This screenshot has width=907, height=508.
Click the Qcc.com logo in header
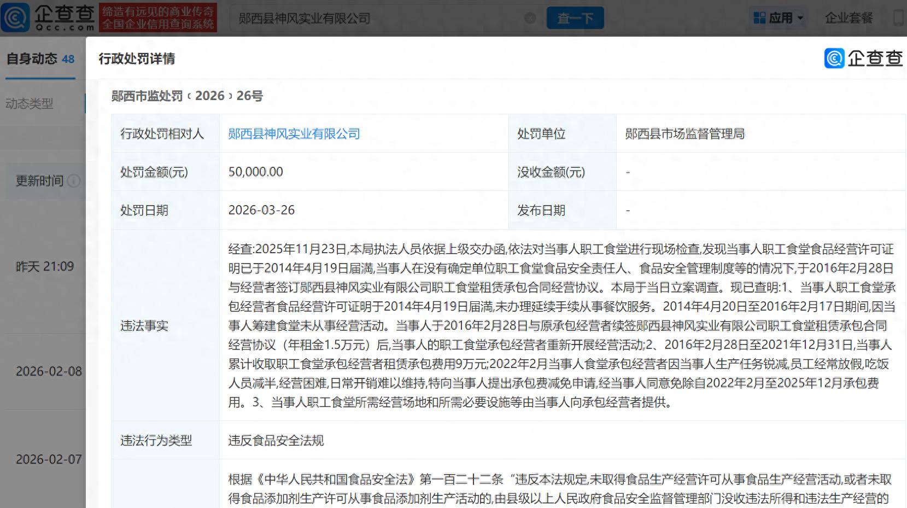(48, 17)
